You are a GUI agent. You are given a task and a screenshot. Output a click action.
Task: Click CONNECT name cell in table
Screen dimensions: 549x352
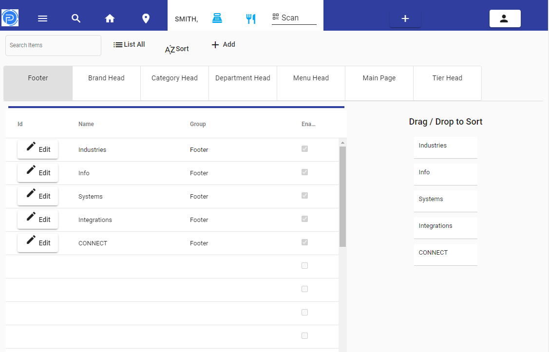point(93,243)
